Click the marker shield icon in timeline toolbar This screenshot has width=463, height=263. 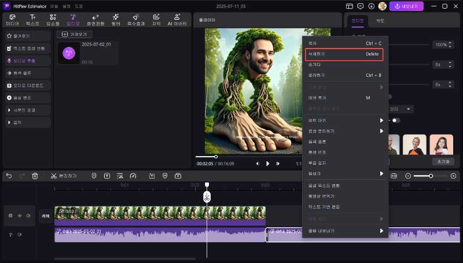coord(94,176)
